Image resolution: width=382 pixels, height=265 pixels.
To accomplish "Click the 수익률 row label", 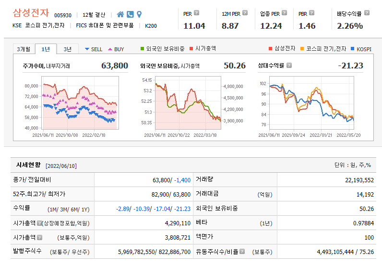I will tap(22, 208).
